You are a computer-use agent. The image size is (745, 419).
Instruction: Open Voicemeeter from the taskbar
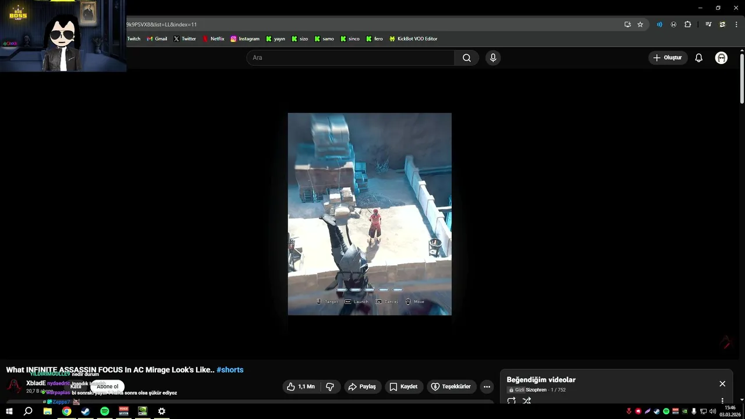coord(123,411)
